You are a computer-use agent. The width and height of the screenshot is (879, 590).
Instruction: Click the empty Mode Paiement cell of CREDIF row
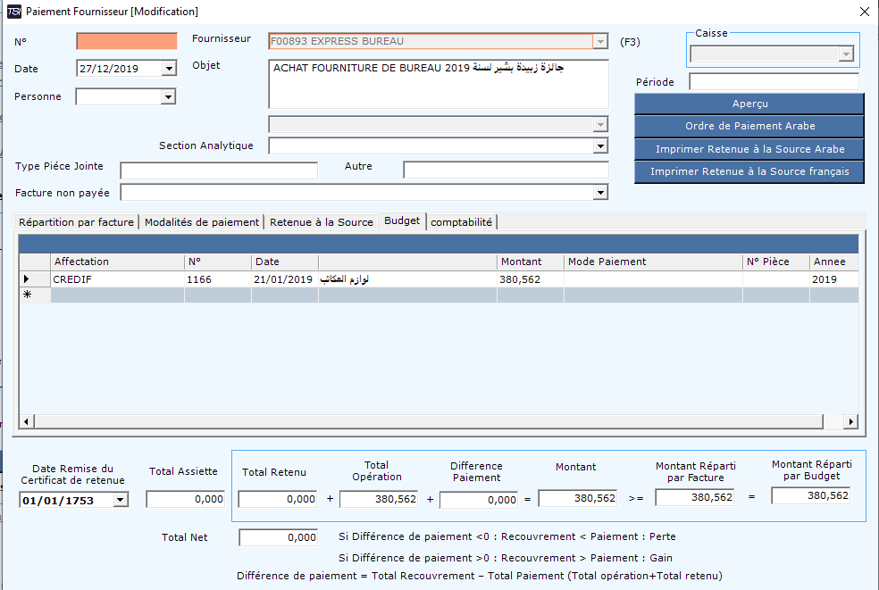(653, 279)
